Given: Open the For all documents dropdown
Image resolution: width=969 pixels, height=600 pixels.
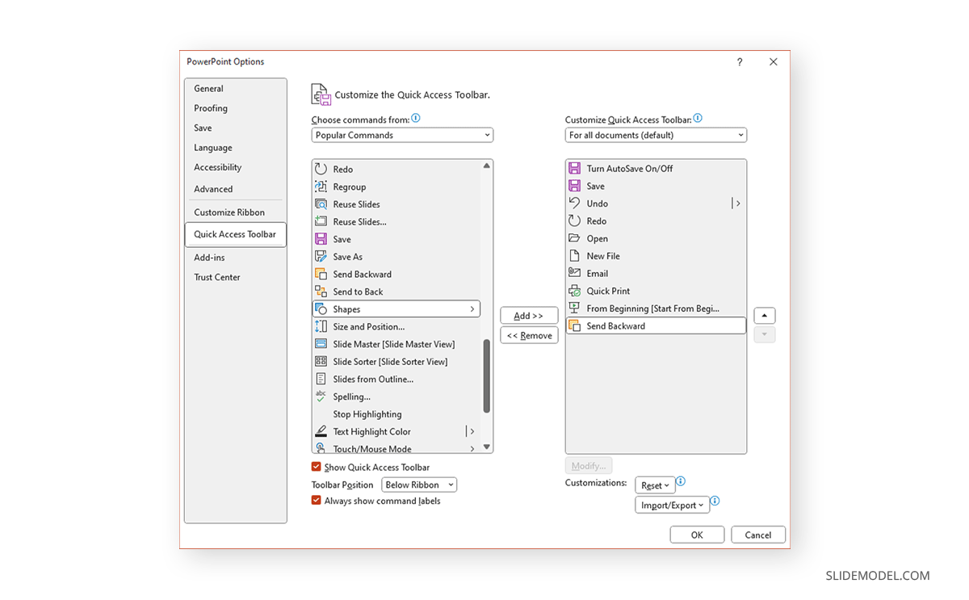Looking at the screenshot, I should (656, 135).
